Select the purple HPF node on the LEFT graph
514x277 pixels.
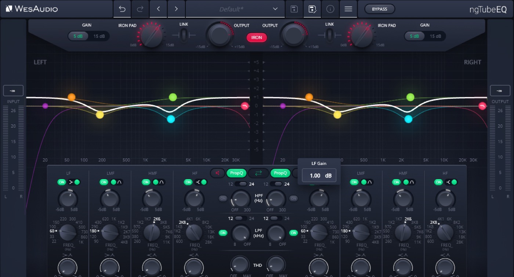[x=45, y=106]
